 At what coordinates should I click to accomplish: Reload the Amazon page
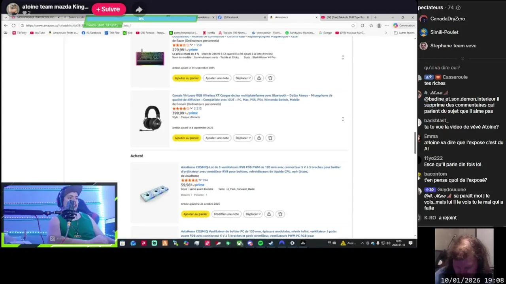pos(13,25)
